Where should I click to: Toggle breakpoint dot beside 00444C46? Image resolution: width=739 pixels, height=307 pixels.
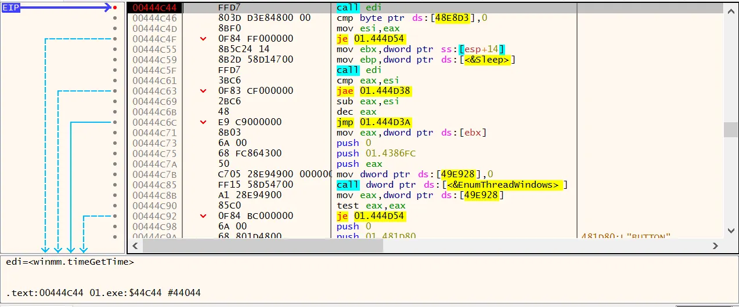(115, 18)
